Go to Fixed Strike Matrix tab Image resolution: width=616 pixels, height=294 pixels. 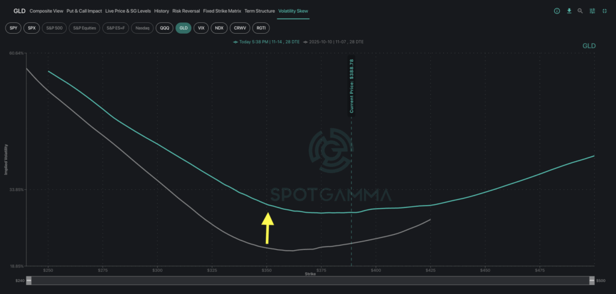(222, 11)
